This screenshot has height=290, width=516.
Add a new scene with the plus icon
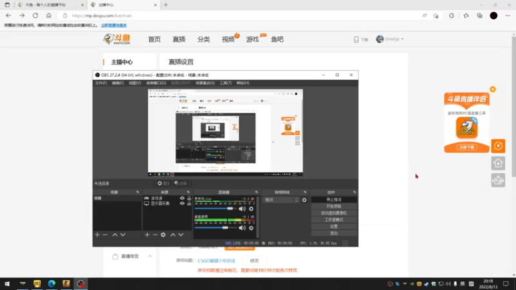[97, 235]
